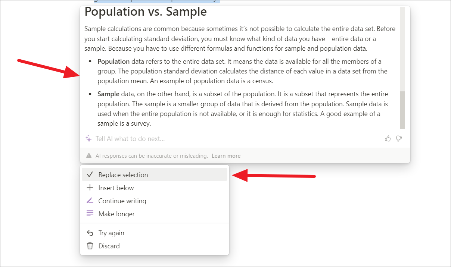Click the Population vs. Sample heading
The width and height of the screenshot is (451, 267).
(x=146, y=12)
